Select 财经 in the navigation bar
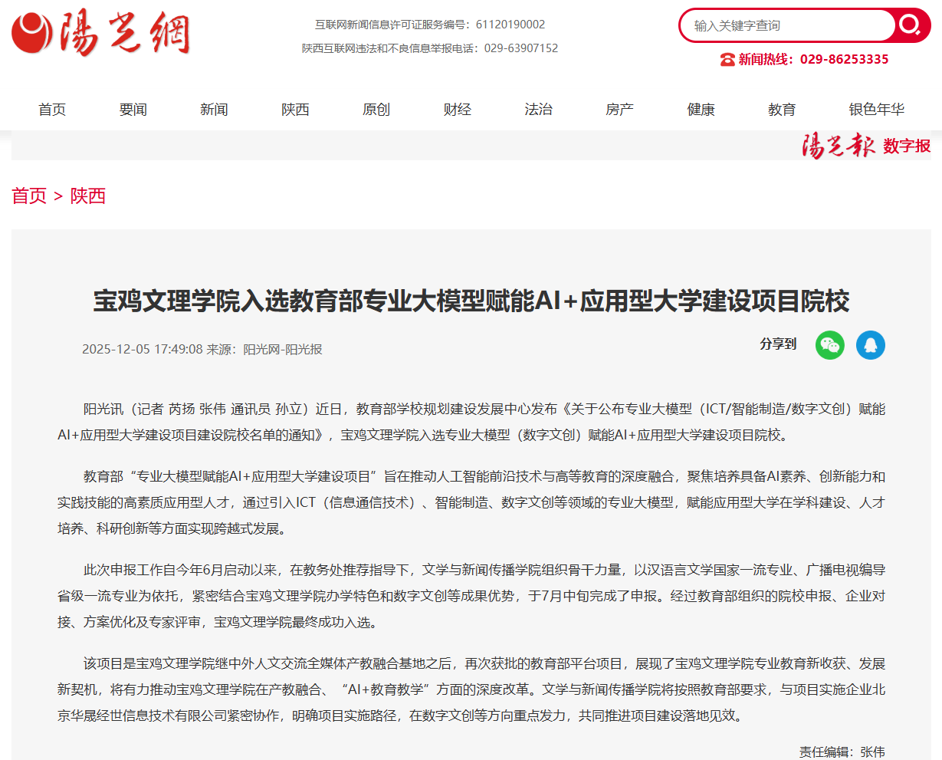This screenshot has width=942, height=760. pyautogui.click(x=458, y=110)
